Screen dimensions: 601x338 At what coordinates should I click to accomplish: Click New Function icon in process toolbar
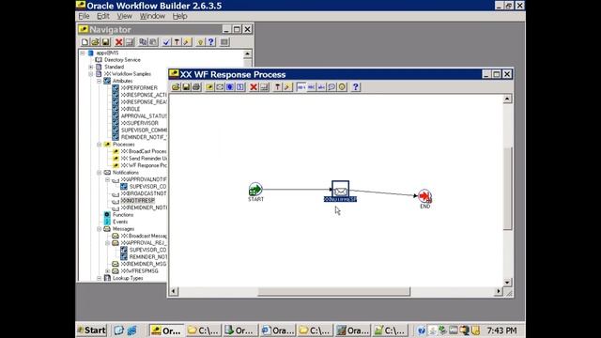pos(230,87)
